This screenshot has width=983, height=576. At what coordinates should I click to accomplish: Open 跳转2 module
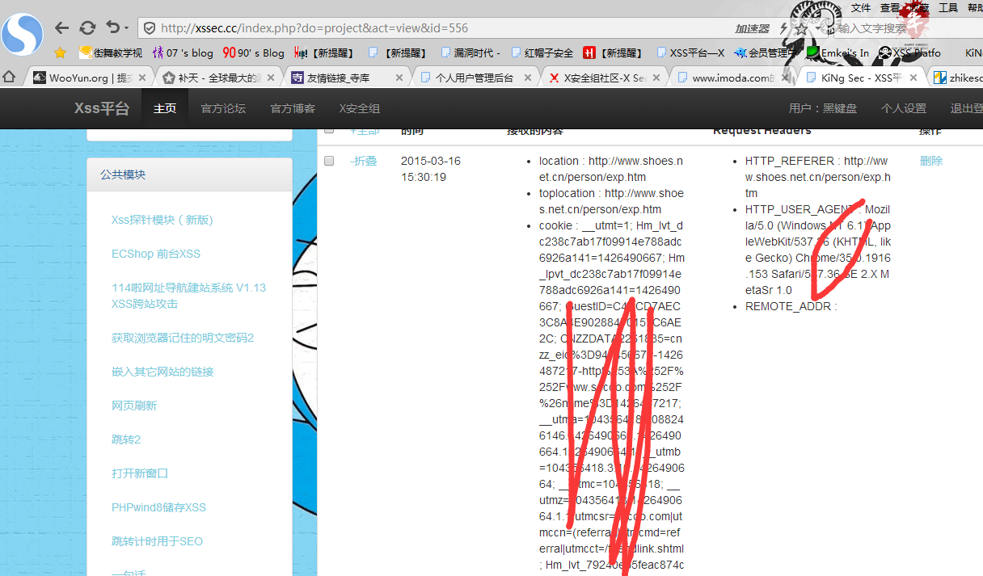(126, 439)
